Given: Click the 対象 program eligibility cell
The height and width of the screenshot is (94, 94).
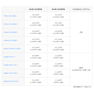Looking at the screenshot, I should 81,32.
